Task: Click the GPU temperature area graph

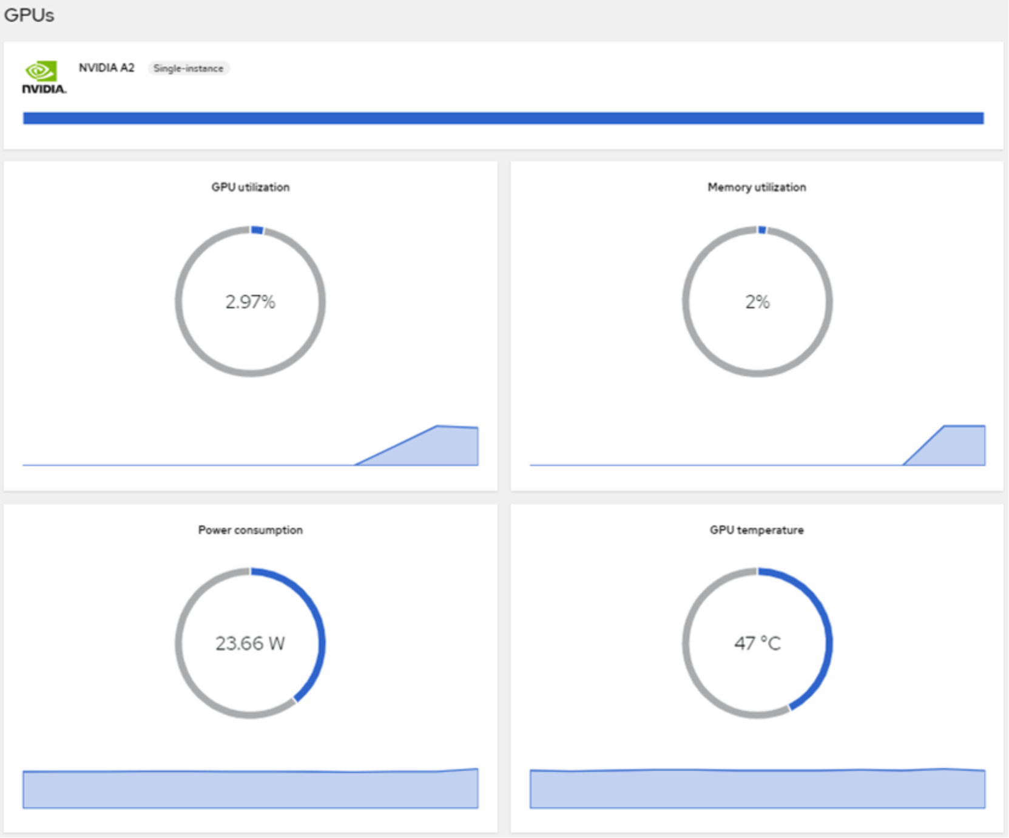Action: click(x=757, y=788)
